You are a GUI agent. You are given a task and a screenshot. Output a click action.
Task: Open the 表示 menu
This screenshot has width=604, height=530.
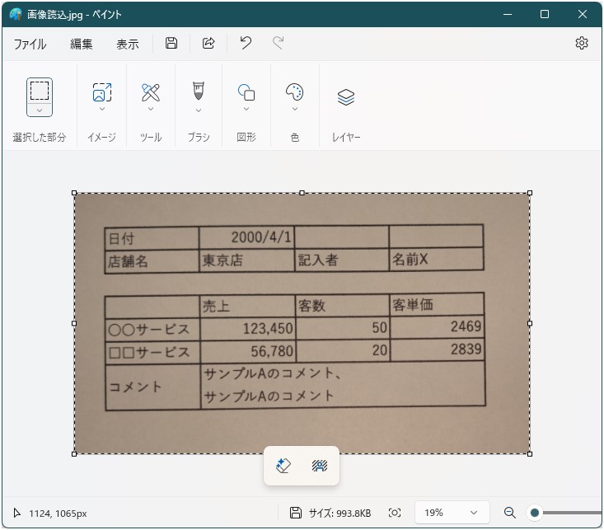pyautogui.click(x=128, y=44)
